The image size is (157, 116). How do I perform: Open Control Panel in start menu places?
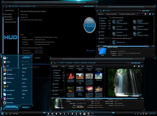coord(24,91)
